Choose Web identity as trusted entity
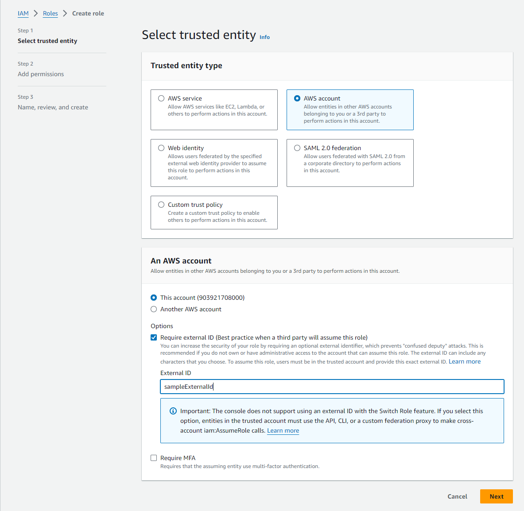Screen dimensions: 524x511 pyautogui.click(x=161, y=148)
